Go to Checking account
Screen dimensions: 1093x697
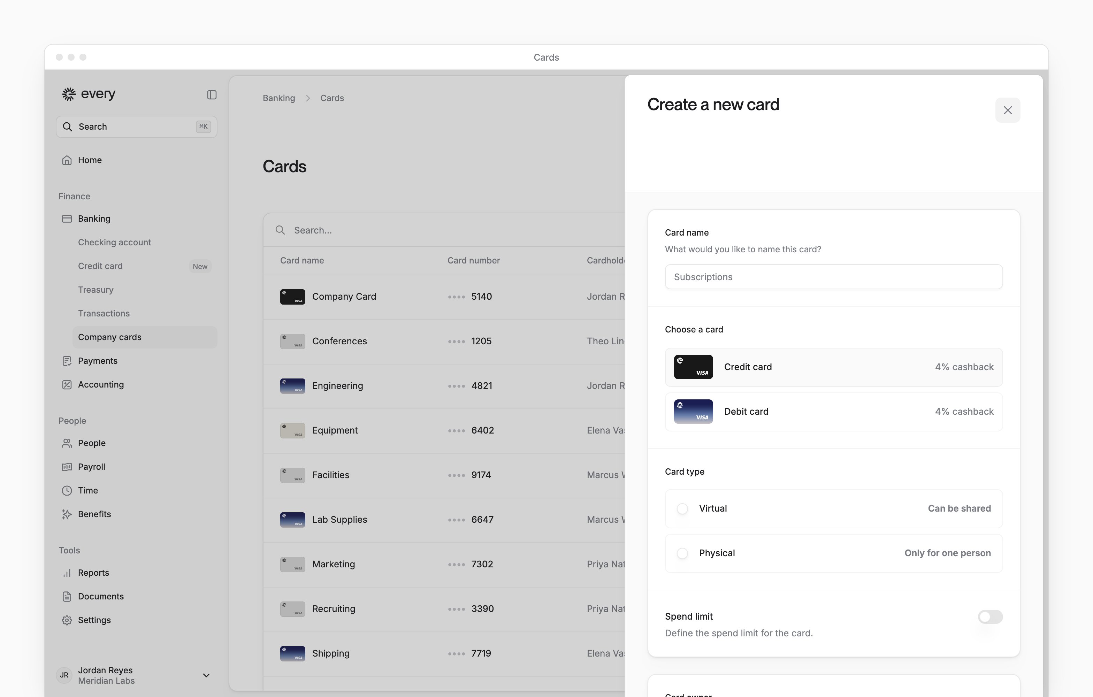114,242
